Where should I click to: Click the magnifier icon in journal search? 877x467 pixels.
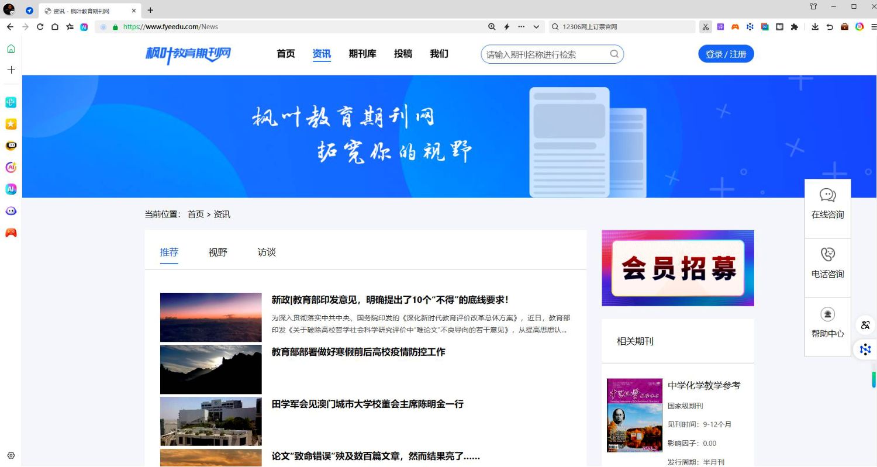[x=614, y=54]
